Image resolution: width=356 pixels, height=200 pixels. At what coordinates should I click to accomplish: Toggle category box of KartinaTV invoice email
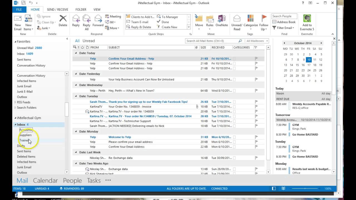(234, 107)
